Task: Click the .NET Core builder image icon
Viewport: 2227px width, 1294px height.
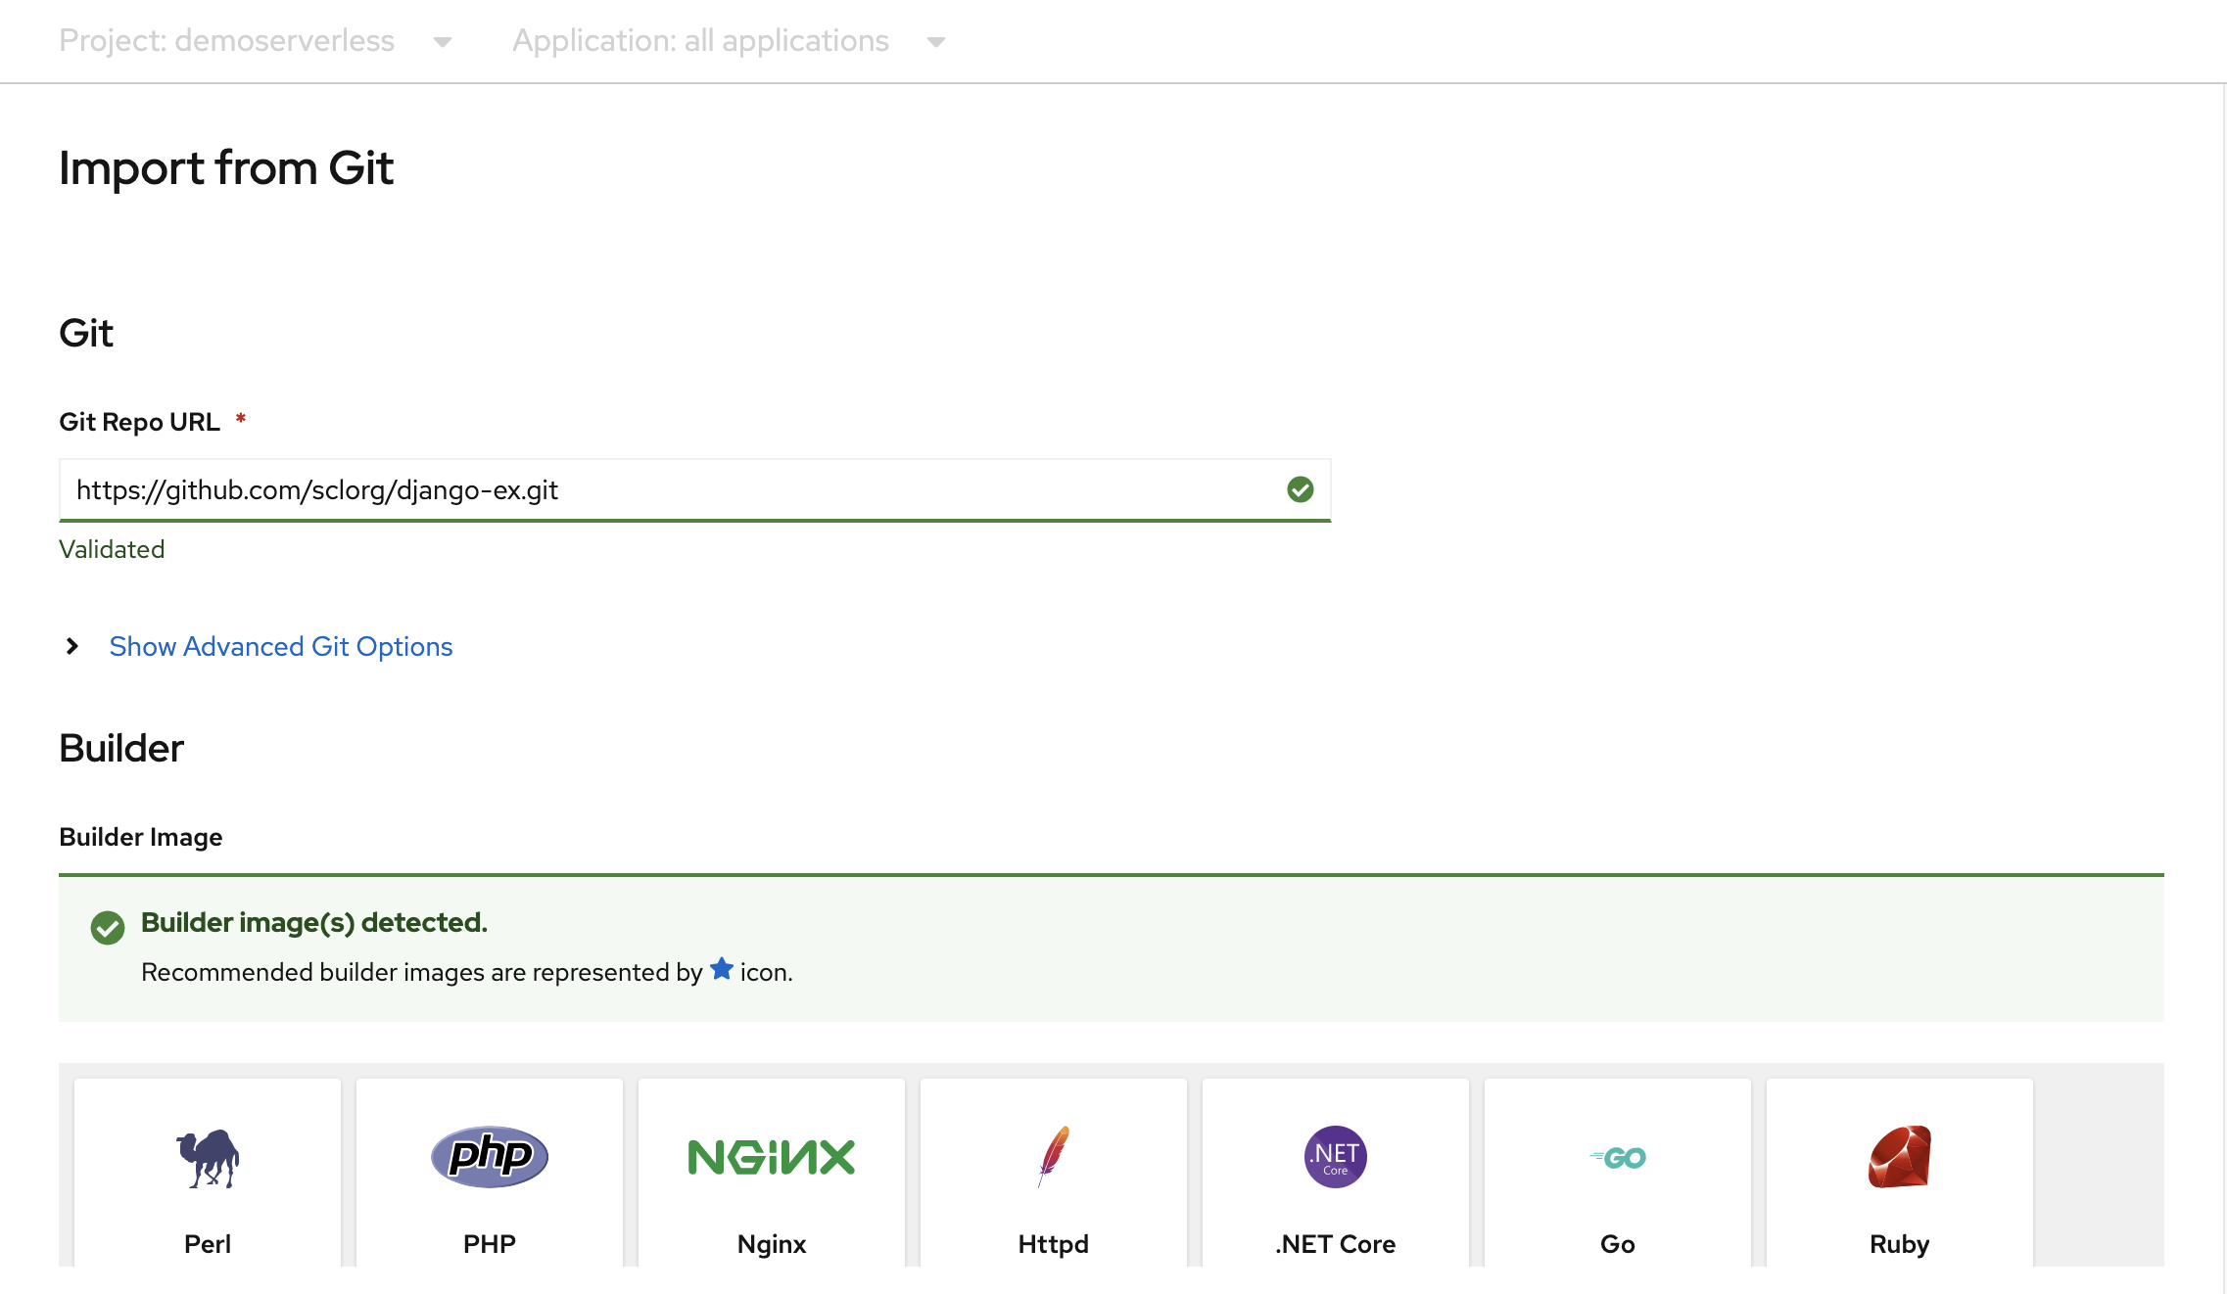Action: pos(1336,1155)
